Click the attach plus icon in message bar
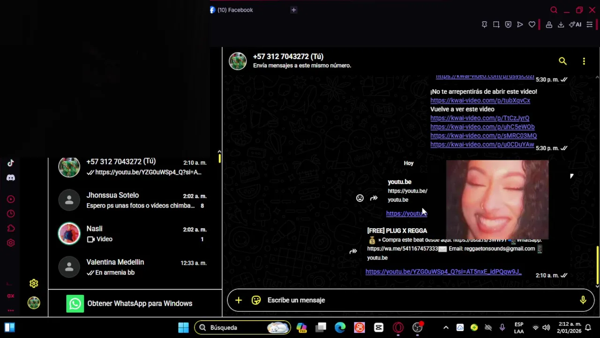This screenshot has width=600, height=338. pyautogui.click(x=239, y=300)
